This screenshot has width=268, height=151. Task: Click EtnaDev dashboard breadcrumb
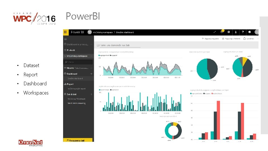(x=125, y=32)
